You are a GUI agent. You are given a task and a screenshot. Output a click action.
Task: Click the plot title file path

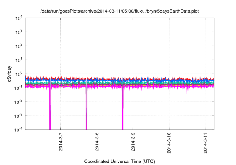click(x=119, y=11)
